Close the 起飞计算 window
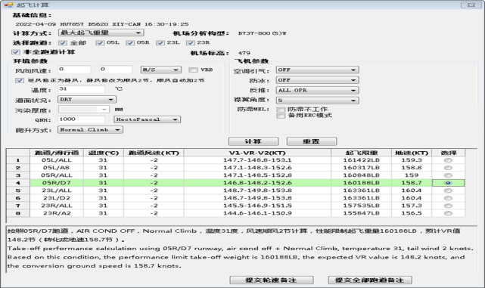The image size is (485, 288). point(471,5)
